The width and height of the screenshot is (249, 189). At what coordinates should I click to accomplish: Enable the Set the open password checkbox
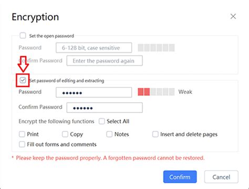coord(23,36)
